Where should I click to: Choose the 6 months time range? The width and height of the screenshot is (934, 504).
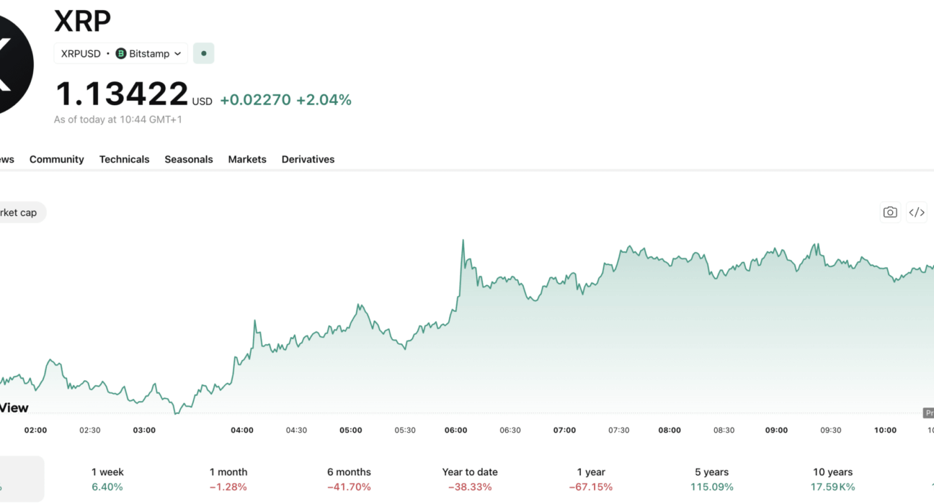[349, 480]
